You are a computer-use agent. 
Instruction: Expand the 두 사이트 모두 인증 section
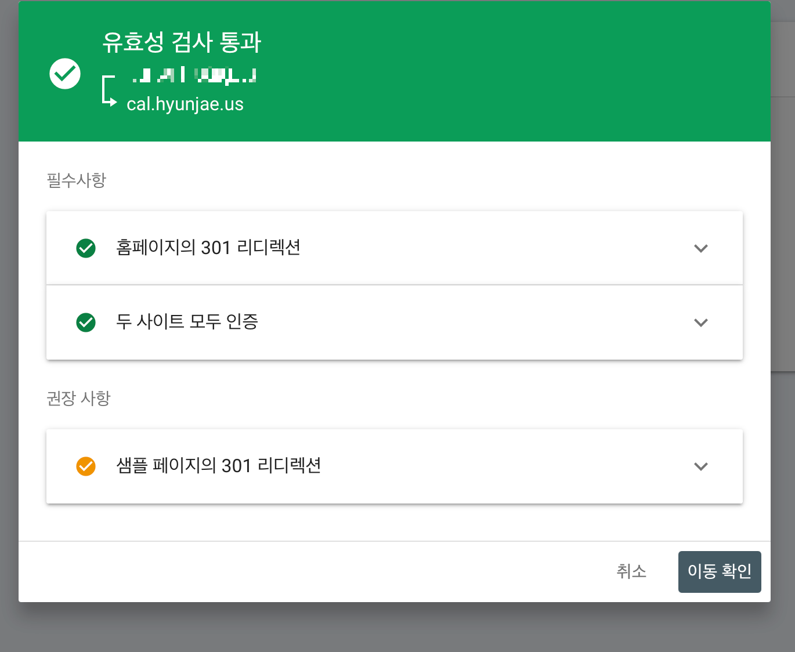click(x=701, y=323)
